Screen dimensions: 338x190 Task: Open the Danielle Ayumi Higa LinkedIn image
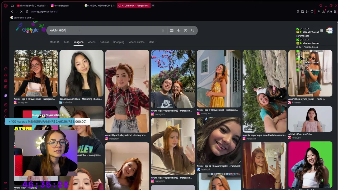click(81, 73)
